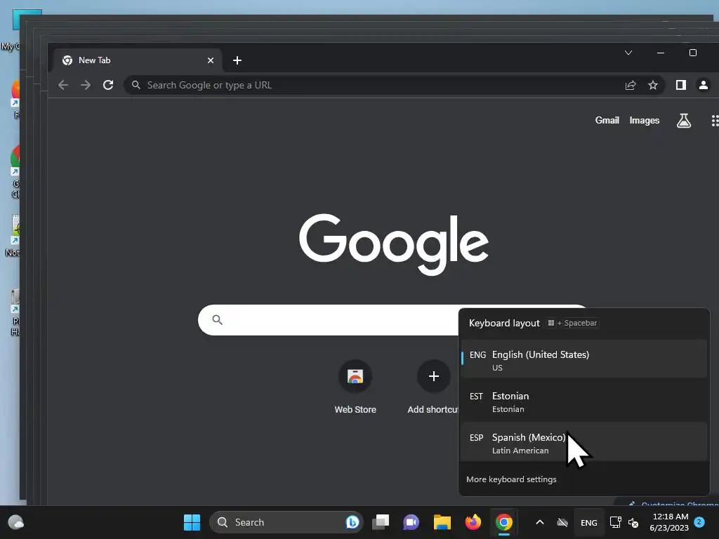The height and width of the screenshot is (539, 719).
Task: Open the Images link
Action: tap(645, 121)
